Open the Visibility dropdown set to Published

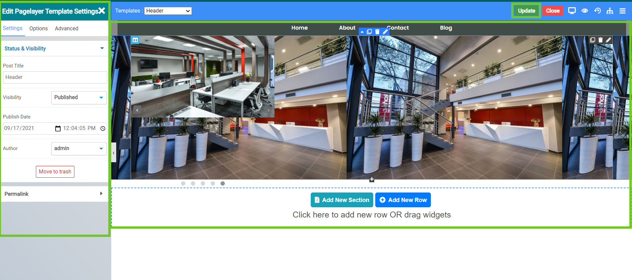click(79, 98)
